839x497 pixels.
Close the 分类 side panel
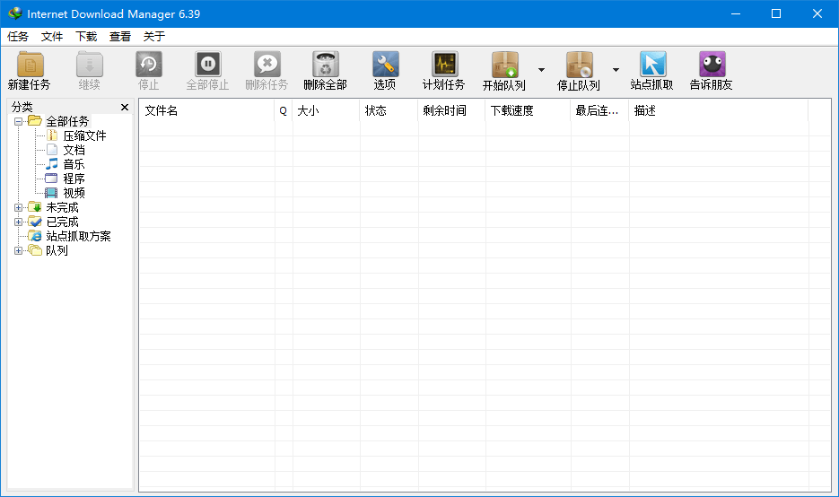(125, 108)
